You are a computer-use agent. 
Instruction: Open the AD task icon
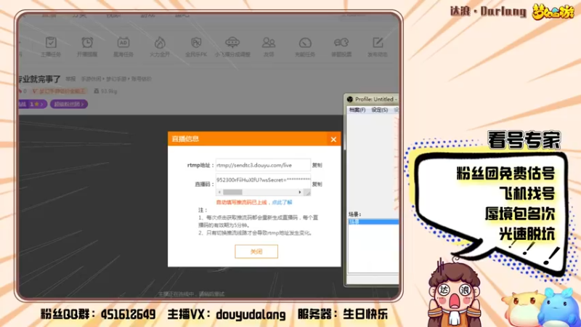coord(123,43)
